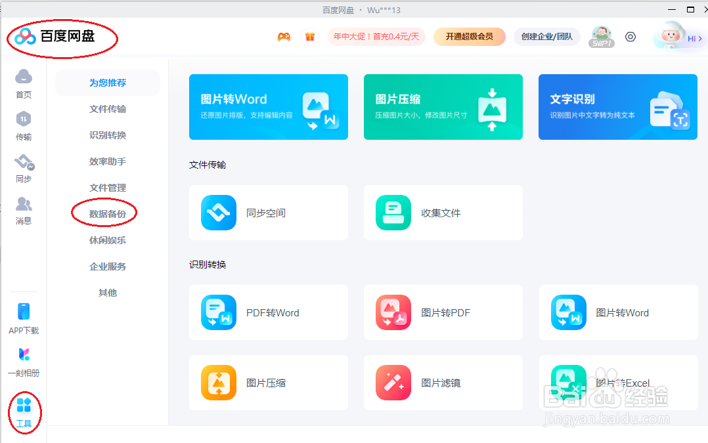
Task: Expand the Hi chevron arrow
Action: (x=700, y=39)
